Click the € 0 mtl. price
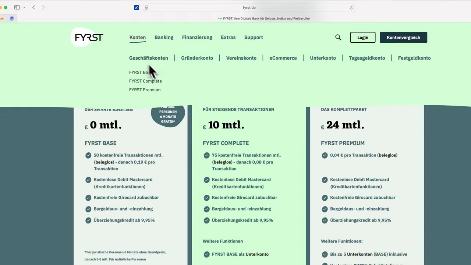Screen dimensions: 471x265 click(x=103, y=125)
